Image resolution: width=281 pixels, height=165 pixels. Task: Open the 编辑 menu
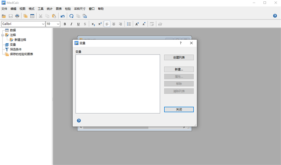13,9
